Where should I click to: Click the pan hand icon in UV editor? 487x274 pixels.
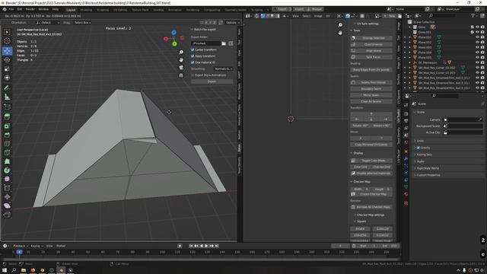point(340,33)
